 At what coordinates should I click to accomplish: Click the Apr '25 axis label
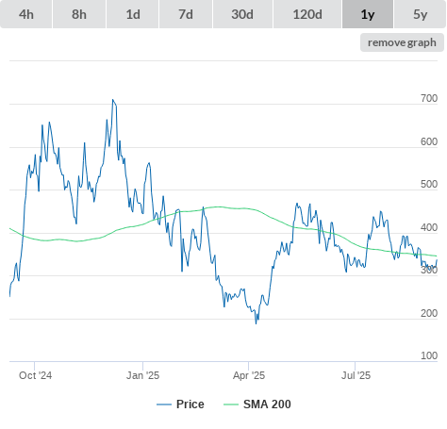click(249, 375)
